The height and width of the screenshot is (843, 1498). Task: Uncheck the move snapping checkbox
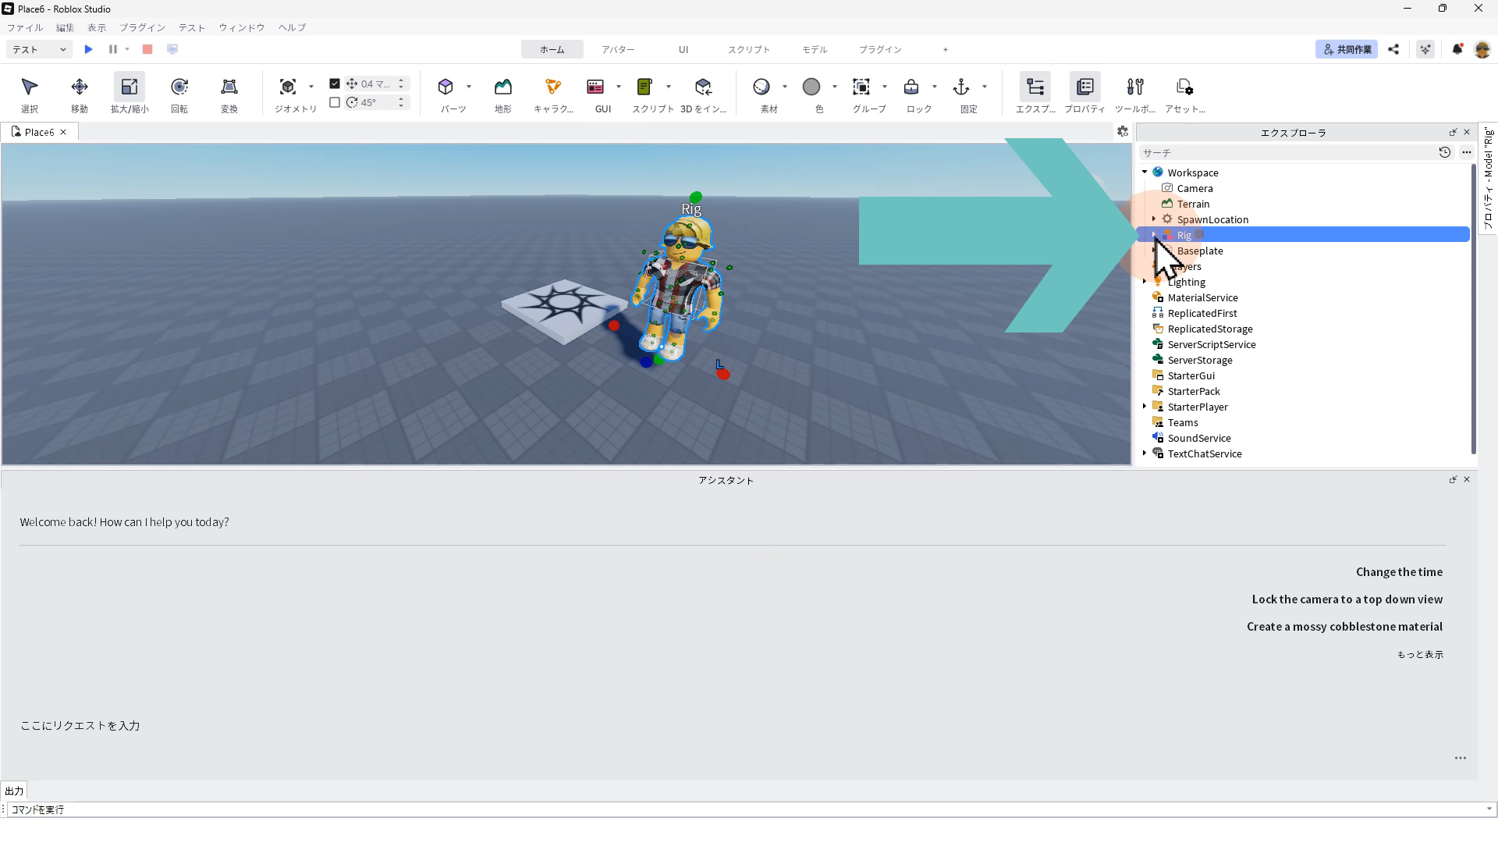coord(335,84)
